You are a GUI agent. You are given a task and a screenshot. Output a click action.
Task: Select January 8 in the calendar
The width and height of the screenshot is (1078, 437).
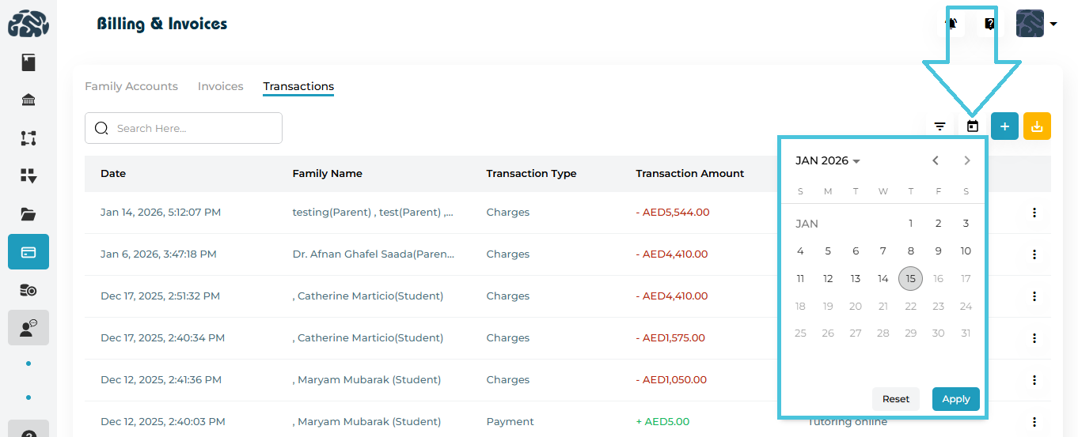[x=910, y=251]
